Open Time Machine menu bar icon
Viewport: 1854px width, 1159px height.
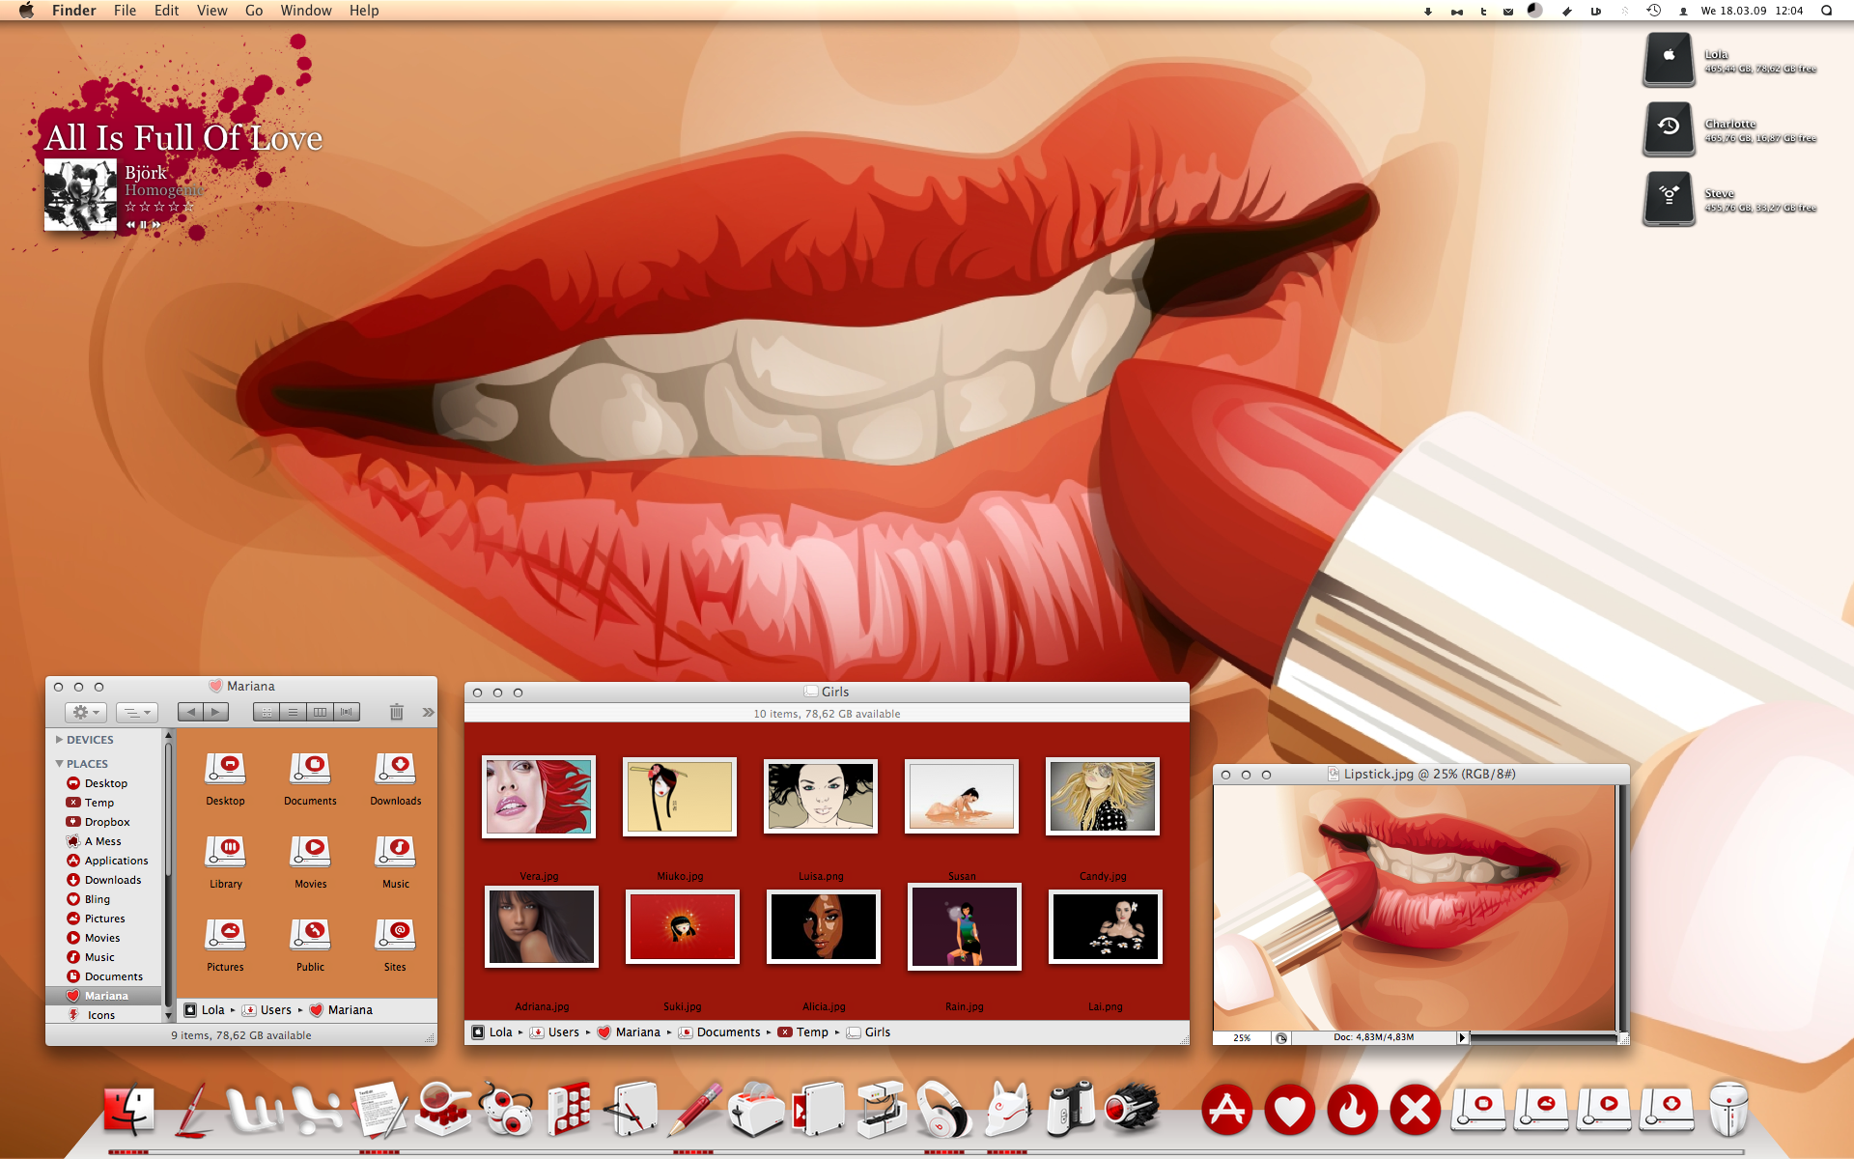[1653, 11]
